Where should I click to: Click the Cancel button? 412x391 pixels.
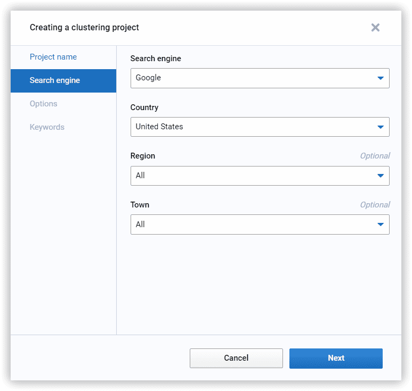click(236, 358)
